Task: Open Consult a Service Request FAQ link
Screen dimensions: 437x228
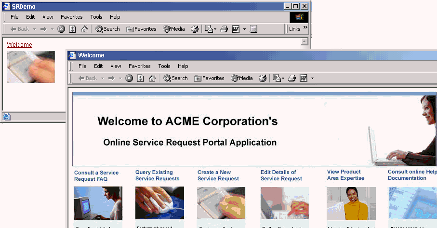Action: tap(96, 176)
